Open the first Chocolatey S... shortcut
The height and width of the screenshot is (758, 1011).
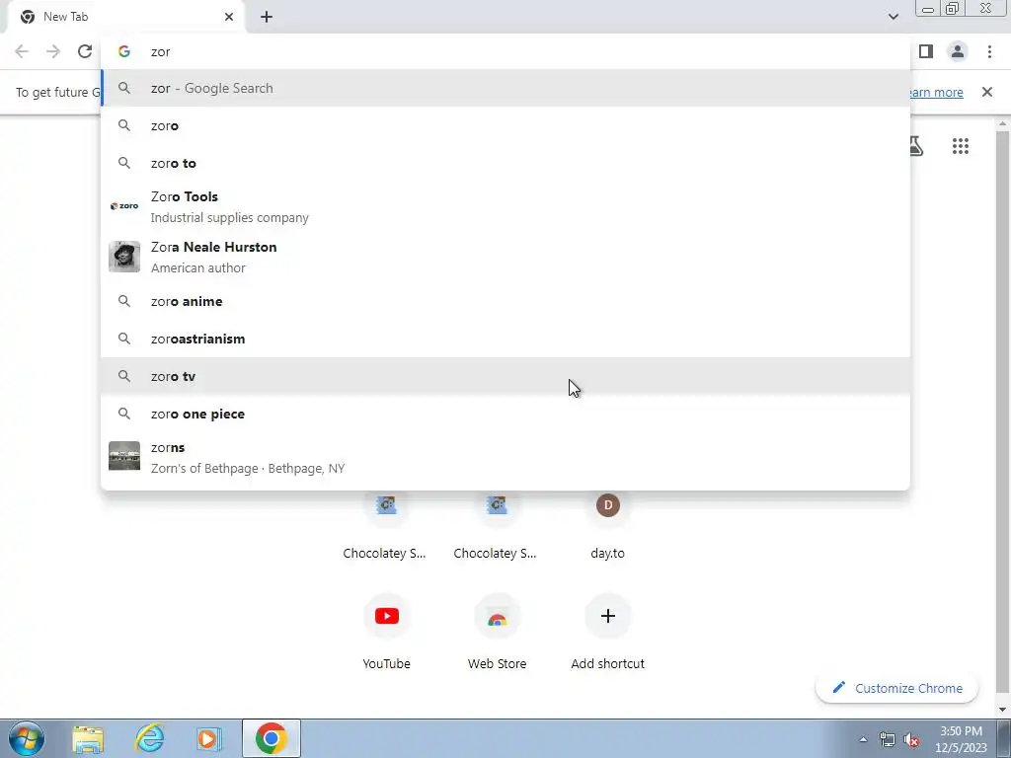click(x=385, y=523)
